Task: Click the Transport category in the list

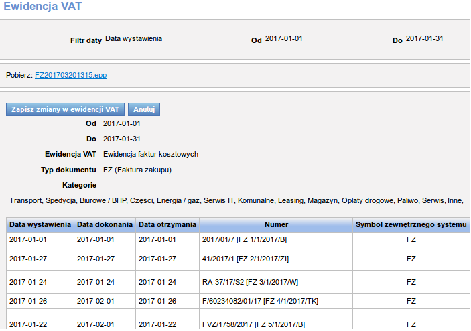Action: 25,200
